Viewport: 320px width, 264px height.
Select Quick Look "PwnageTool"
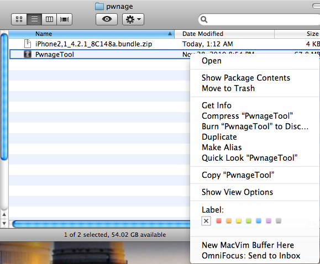tap(255, 158)
